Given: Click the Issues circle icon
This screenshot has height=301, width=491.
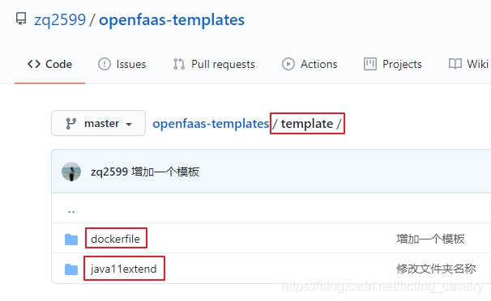Looking at the screenshot, I should [105, 64].
